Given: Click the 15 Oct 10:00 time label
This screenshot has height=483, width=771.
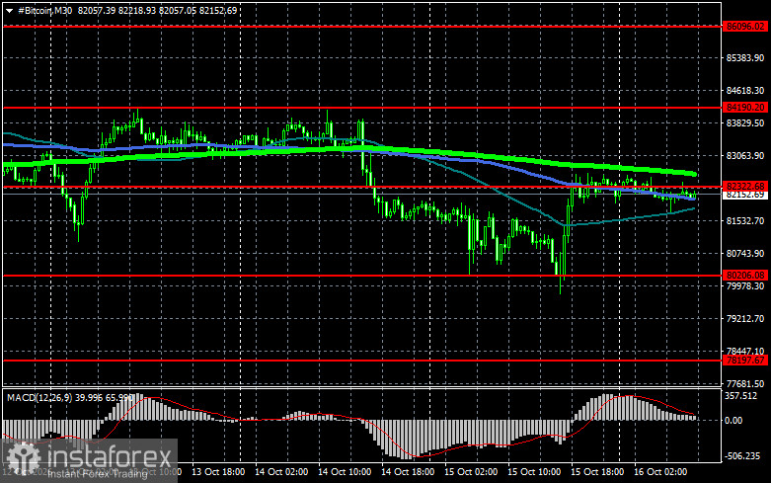Looking at the screenshot, I should click(534, 472).
